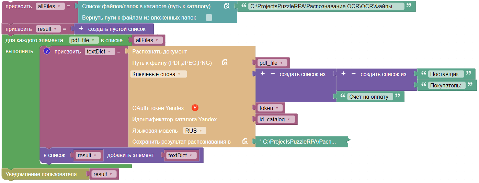Screen dimensions: 479x183
Task: Edit the Покупатель: text field
Action: point(447,85)
